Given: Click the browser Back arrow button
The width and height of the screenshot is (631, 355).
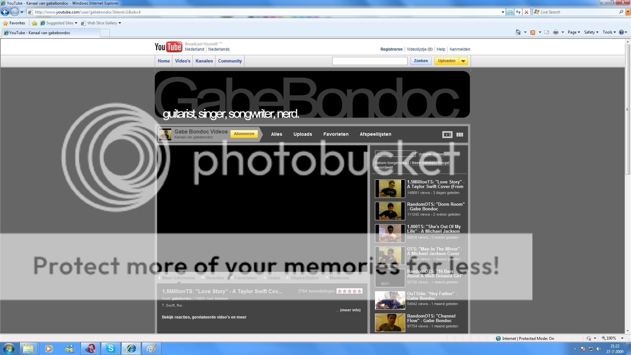Looking at the screenshot, I should point(5,12).
